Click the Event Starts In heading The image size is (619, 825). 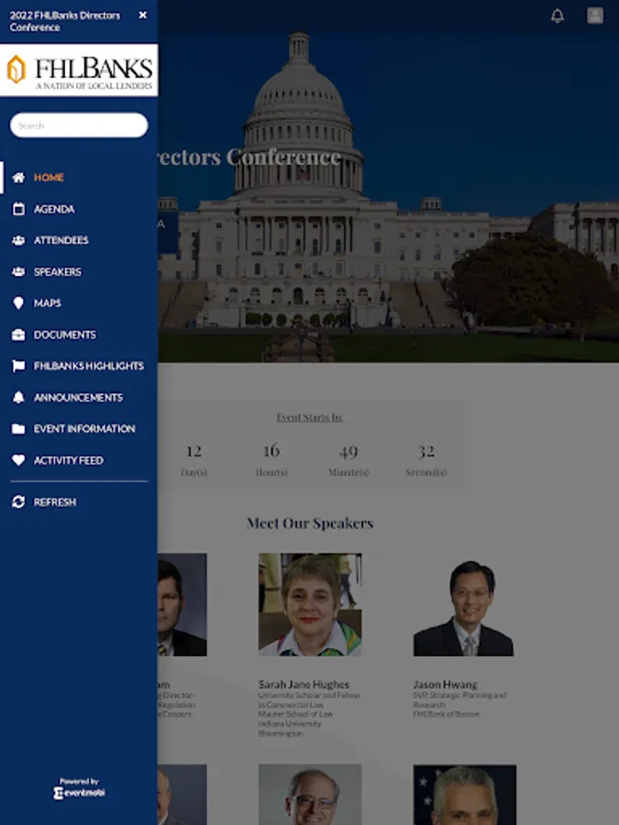pos(310,417)
